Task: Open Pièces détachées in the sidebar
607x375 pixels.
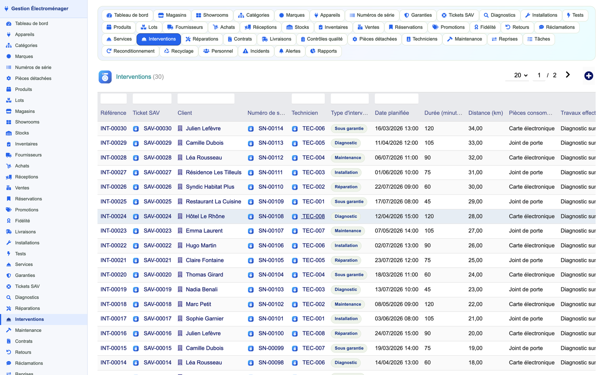Action: 33,78
